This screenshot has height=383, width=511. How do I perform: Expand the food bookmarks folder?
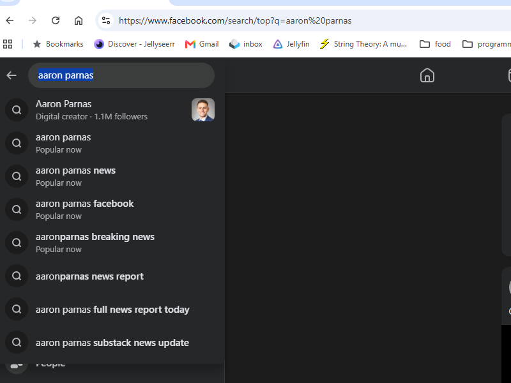click(x=435, y=44)
